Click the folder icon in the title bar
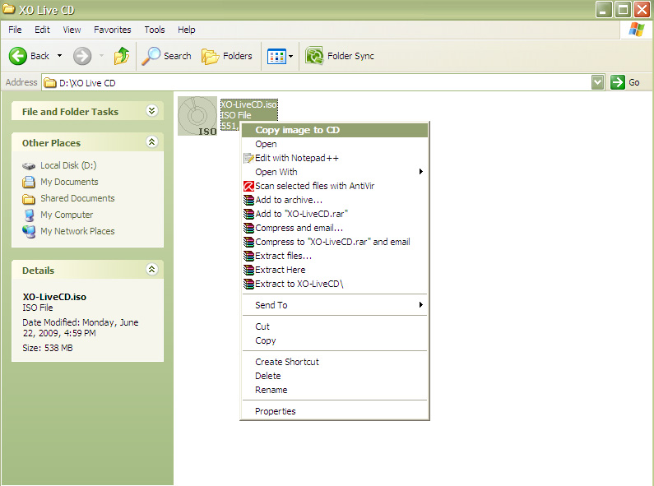654x486 pixels. pos(9,9)
